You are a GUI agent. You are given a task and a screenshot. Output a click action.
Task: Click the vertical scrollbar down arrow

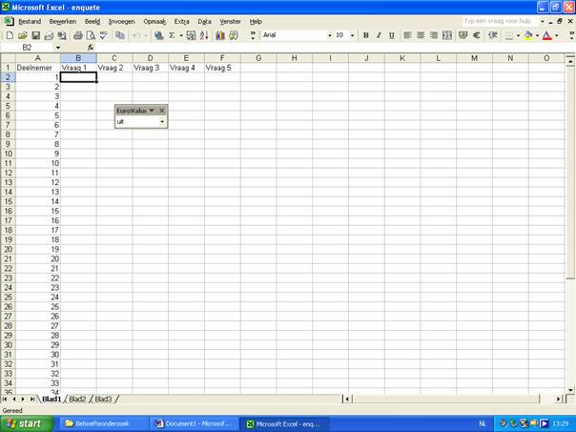(x=570, y=390)
